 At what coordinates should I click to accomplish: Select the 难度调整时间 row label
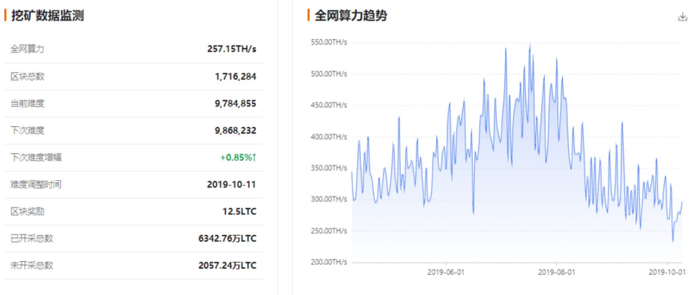point(36,184)
